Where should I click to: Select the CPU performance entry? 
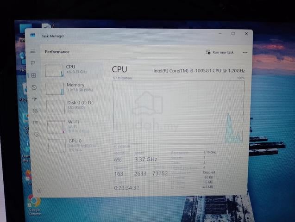click(x=72, y=71)
